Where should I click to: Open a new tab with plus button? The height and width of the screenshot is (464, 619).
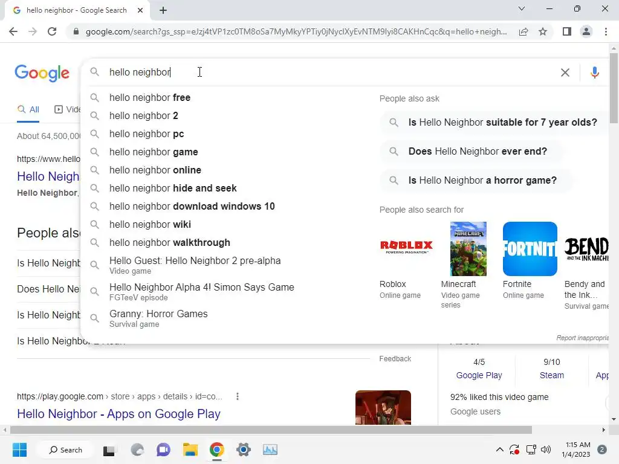(163, 10)
